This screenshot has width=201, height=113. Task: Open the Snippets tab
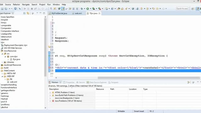point(113,82)
